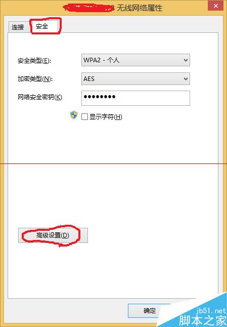This screenshot has width=227, height=327.
Task: Switch to the 连接 tab
Action: 18,27
